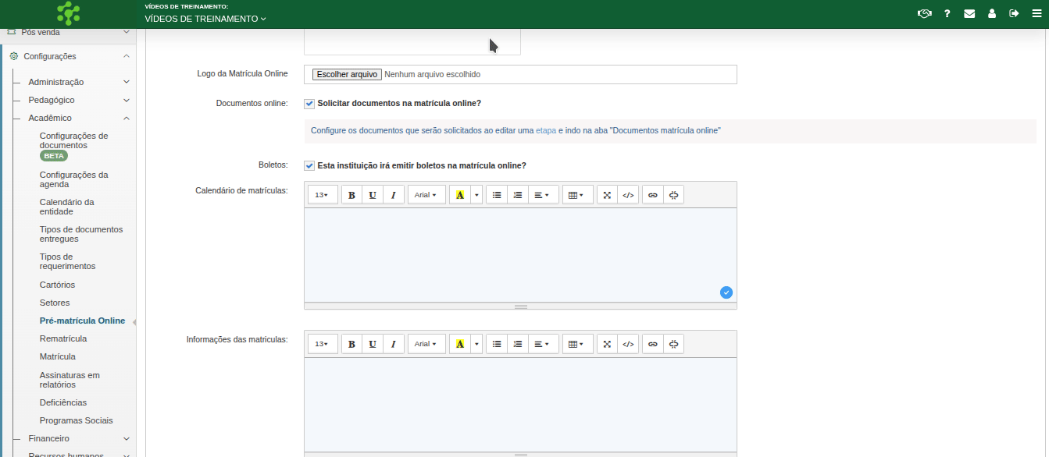Click the user profile icon in header
The width and height of the screenshot is (1049, 457).
point(992,13)
